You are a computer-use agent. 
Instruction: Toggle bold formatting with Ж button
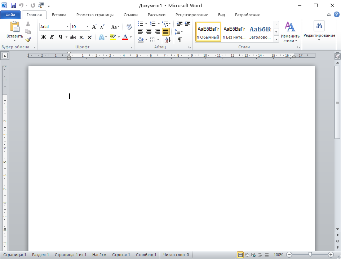(x=43, y=37)
